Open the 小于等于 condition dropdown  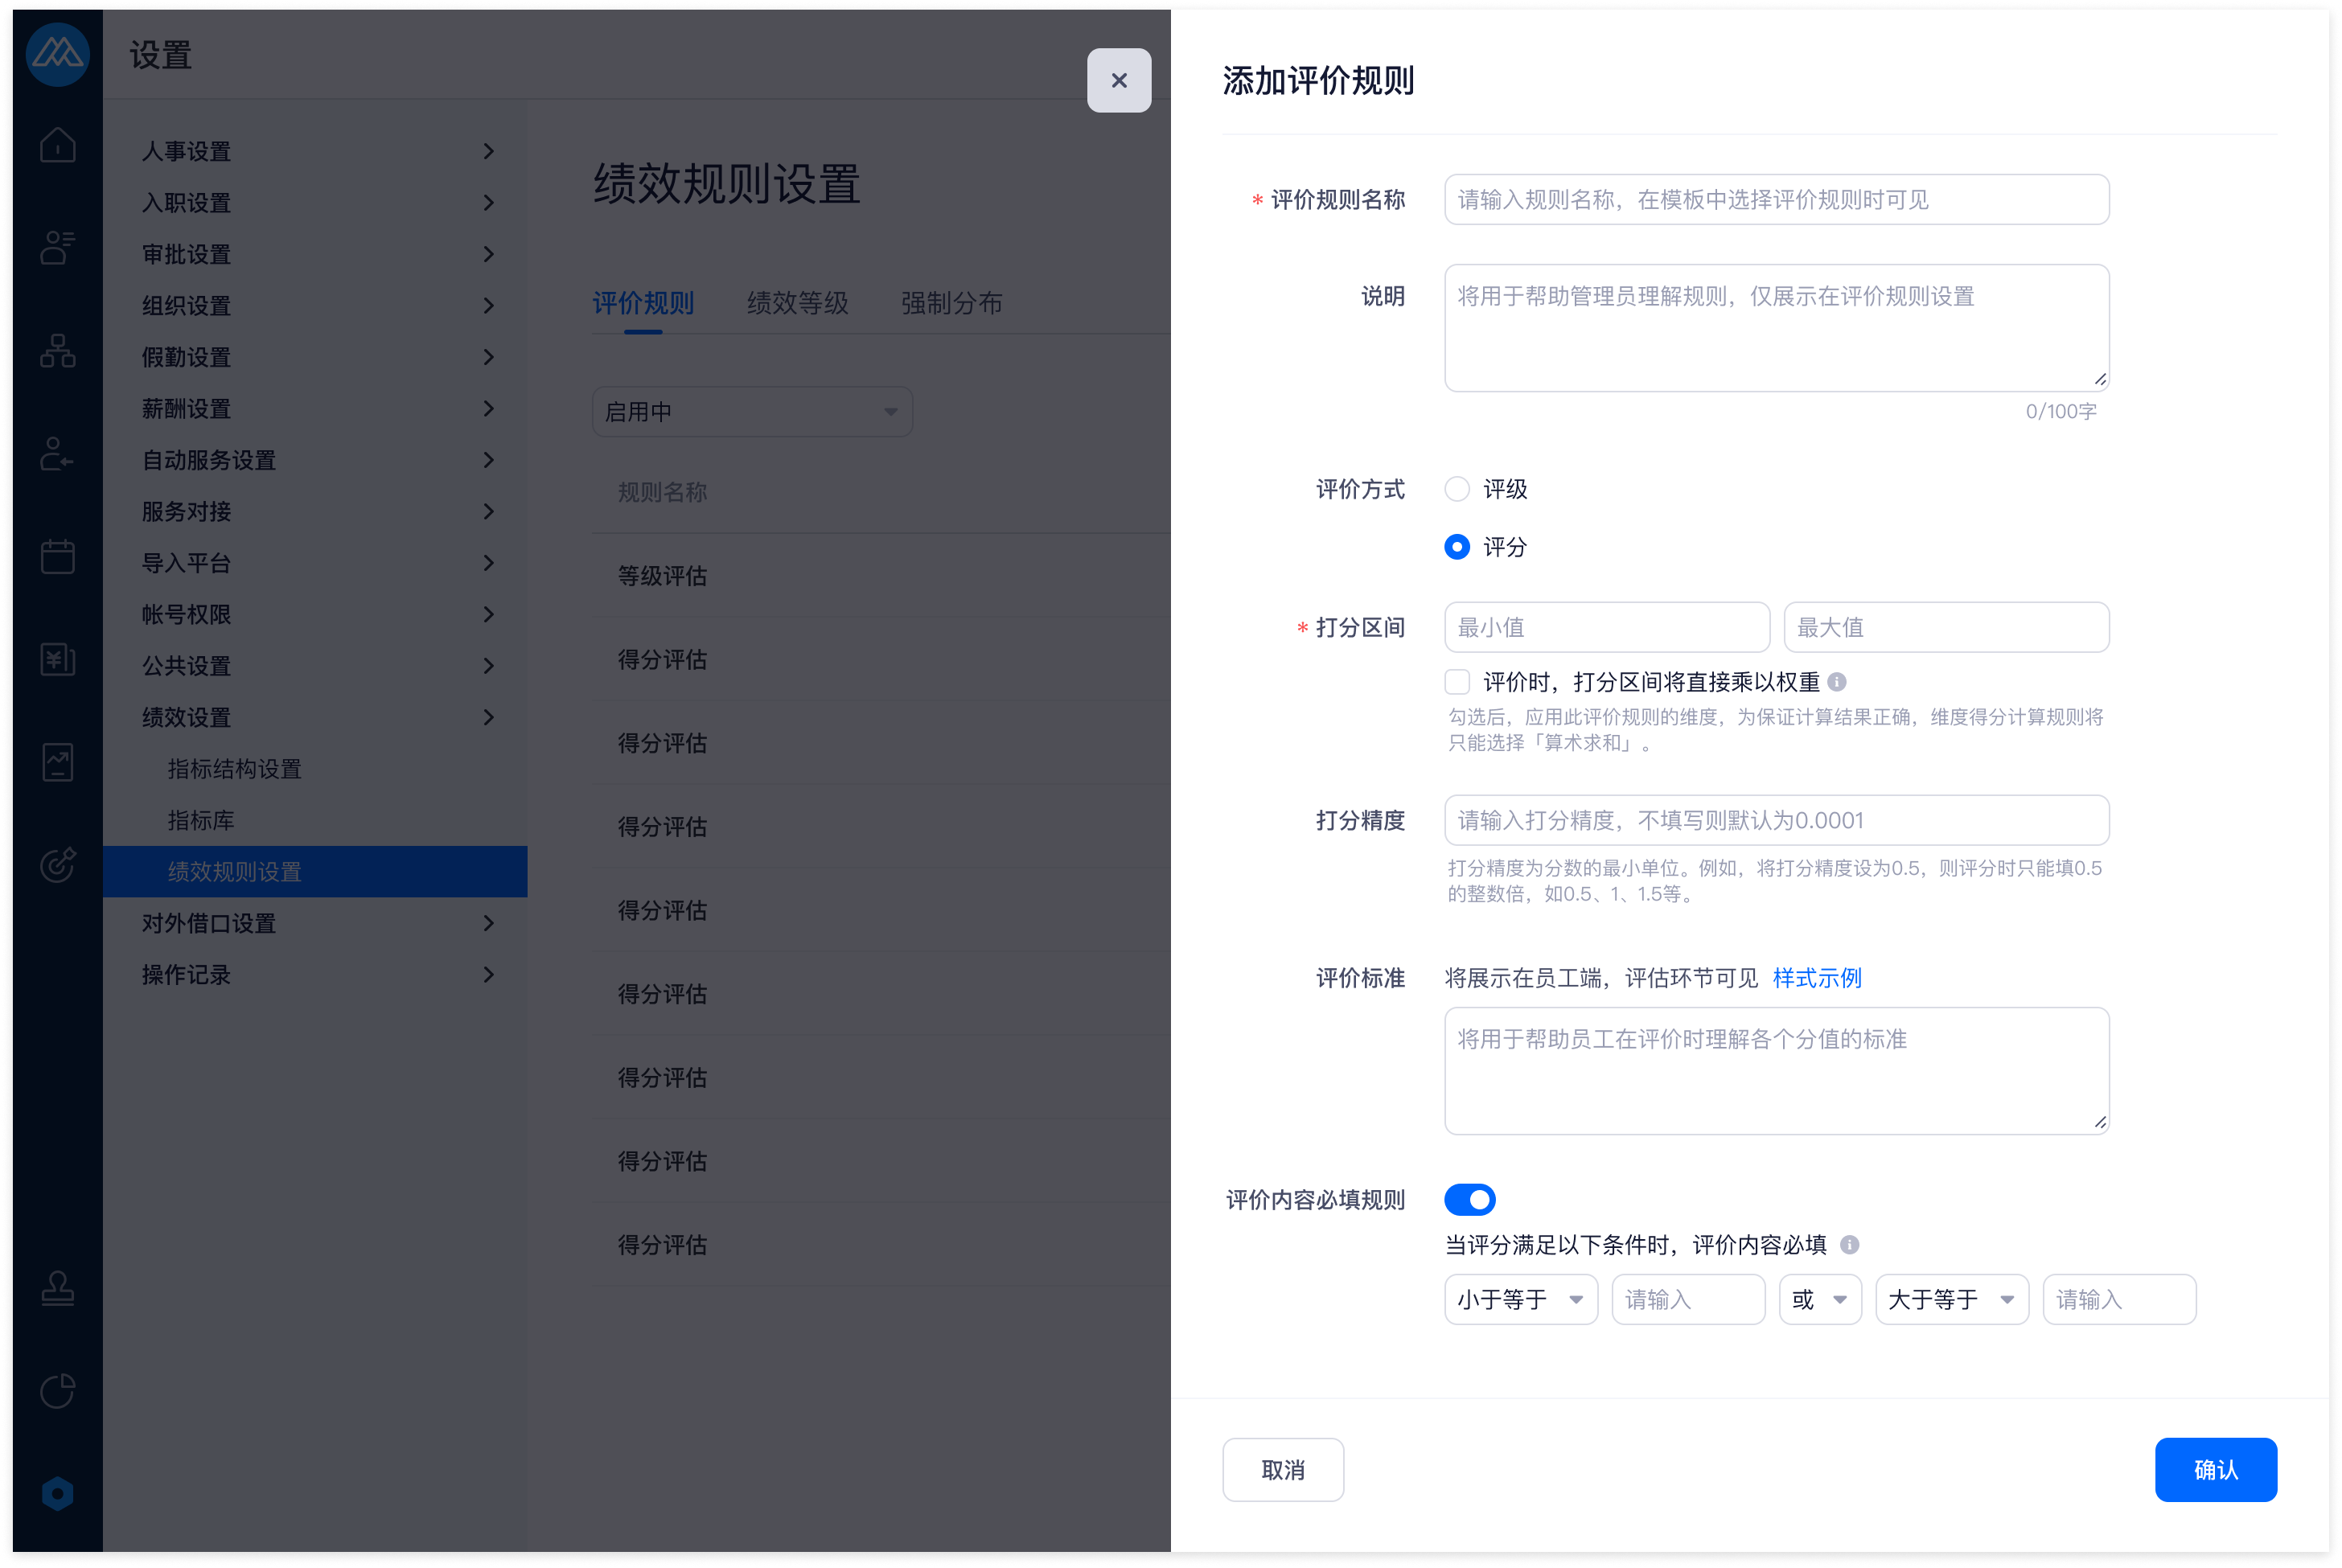[1520, 1299]
